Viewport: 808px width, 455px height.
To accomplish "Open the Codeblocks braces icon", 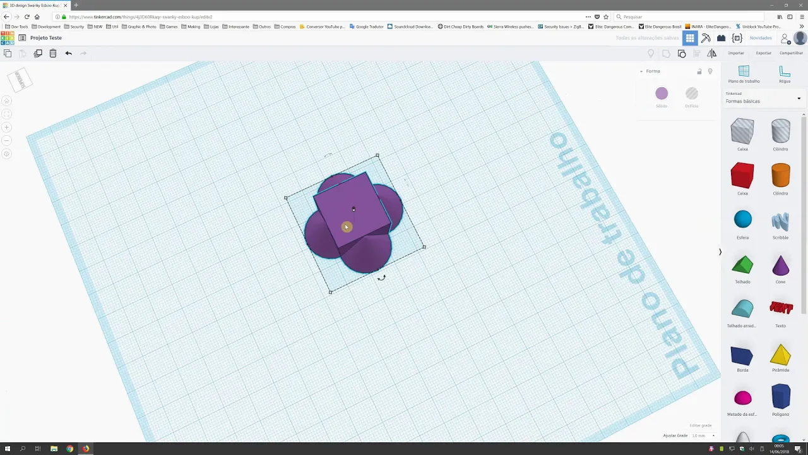I will click(x=737, y=39).
